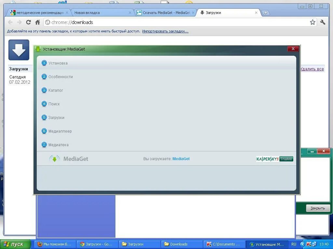This screenshot has width=333, height=249.
Task: Switch to 'Установщик М...' taskbar item
Action: [x=267, y=244]
